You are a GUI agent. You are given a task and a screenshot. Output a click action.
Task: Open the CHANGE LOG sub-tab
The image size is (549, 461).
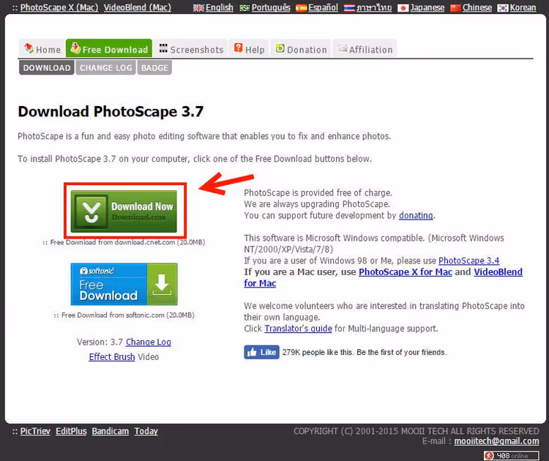click(x=105, y=68)
